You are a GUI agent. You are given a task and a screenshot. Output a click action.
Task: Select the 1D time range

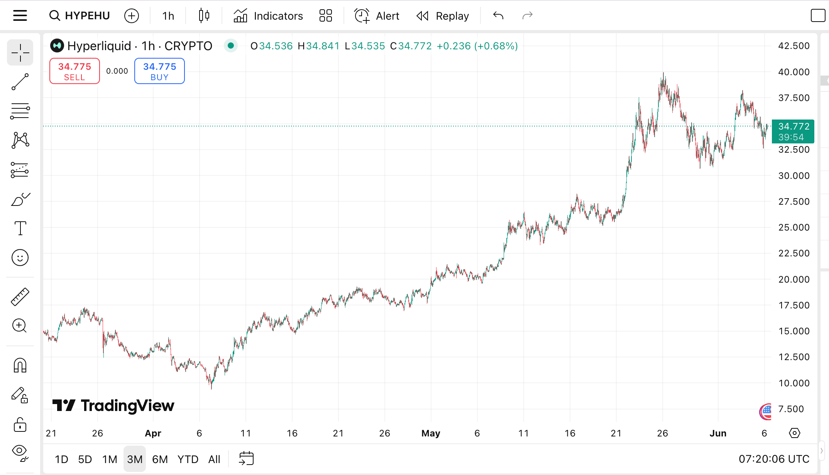click(x=62, y=459)
